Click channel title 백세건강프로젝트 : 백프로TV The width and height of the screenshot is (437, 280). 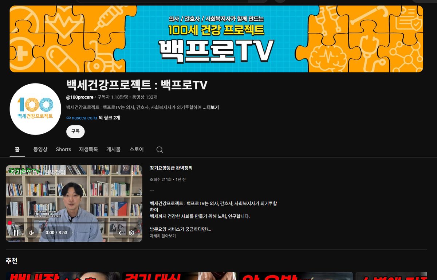coord(137,85)
